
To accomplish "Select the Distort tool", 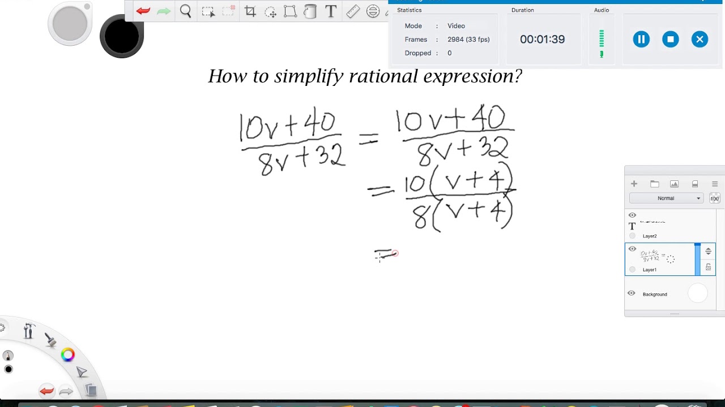I will [290, 11].
